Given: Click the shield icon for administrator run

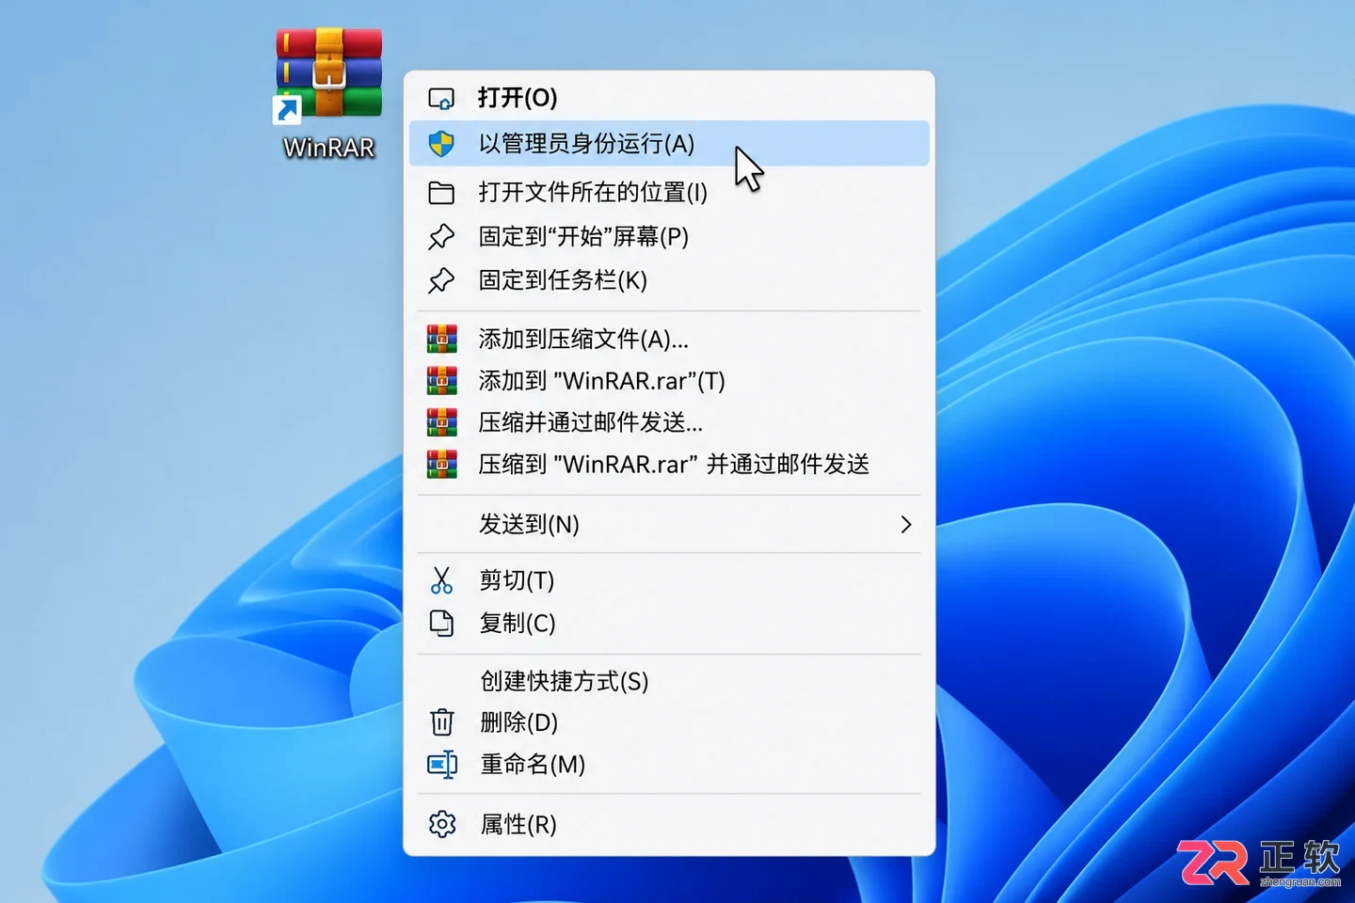Looking at the screenshot, I should (x=441, y=144).
